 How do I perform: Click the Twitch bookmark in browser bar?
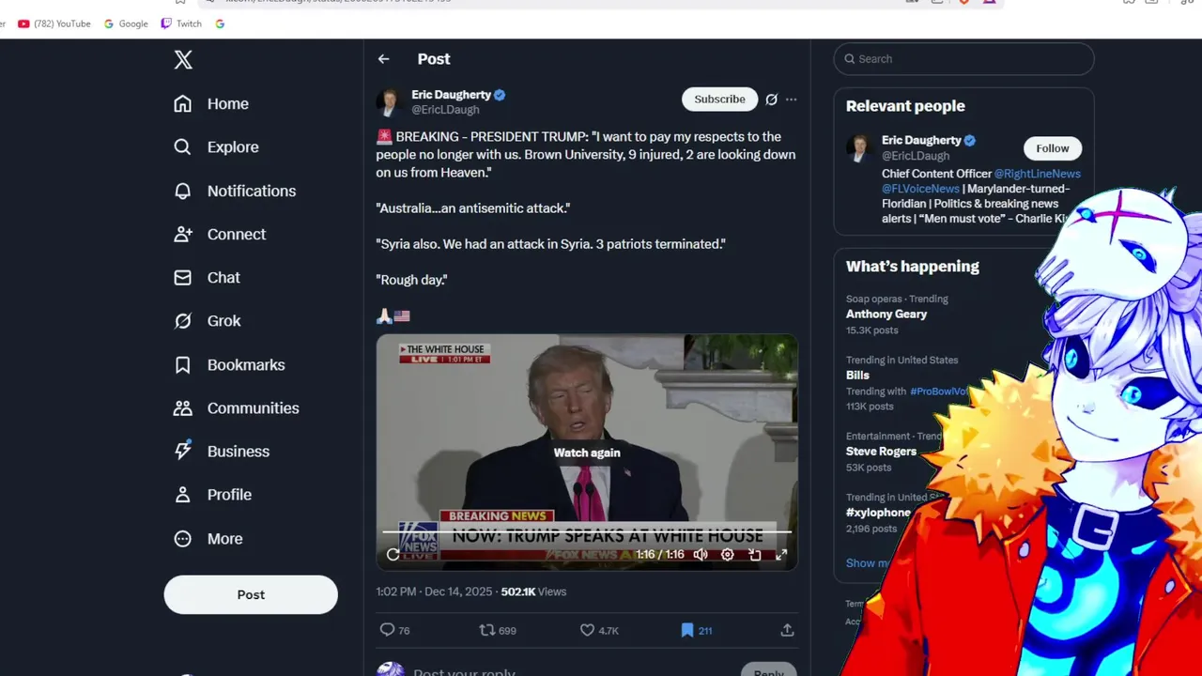point(181,23)
